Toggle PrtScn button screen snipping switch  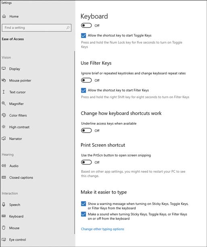(x=86, y=162)
